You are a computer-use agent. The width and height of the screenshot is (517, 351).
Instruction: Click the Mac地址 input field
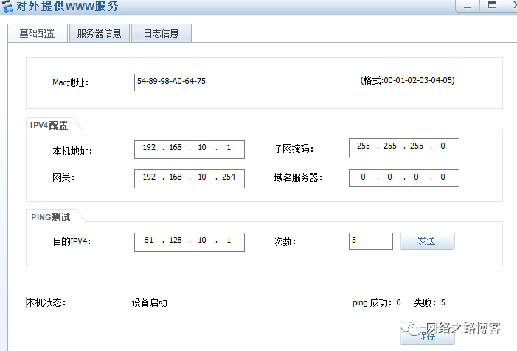click(x=232, y=82)
